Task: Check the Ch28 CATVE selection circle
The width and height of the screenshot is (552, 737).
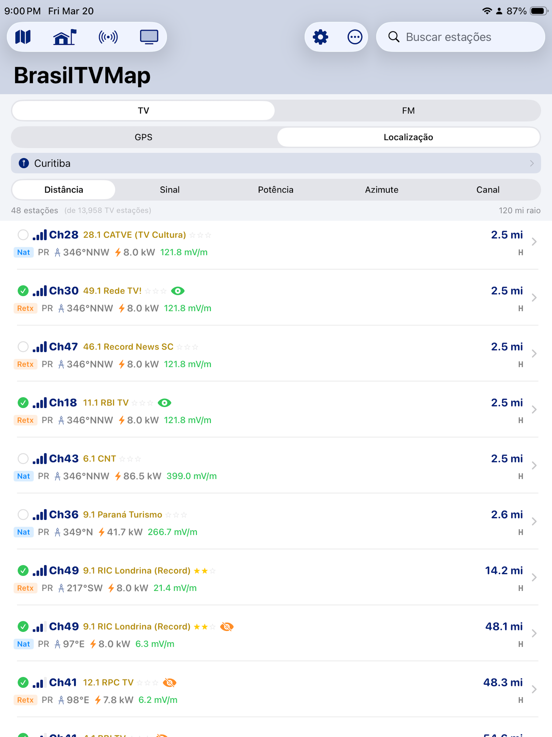Action: [x=23, y=235]
